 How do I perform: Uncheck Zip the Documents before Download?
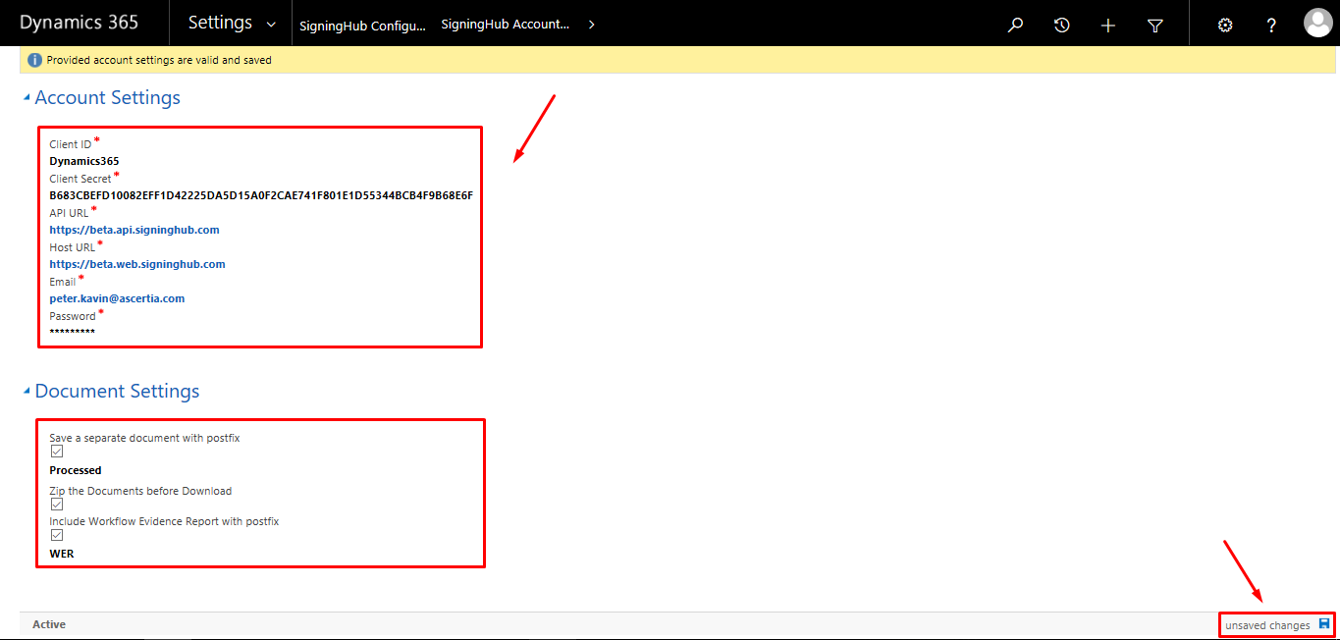click(57, 505)
